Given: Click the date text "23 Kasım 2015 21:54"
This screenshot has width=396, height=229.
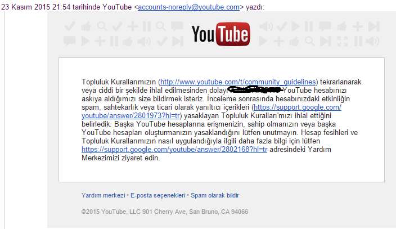Looking at the screenshot, I should pos(35,7).
